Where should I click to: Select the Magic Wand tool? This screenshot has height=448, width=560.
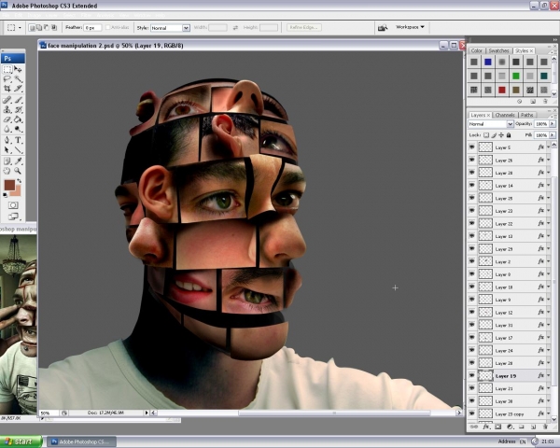point(18,79)
